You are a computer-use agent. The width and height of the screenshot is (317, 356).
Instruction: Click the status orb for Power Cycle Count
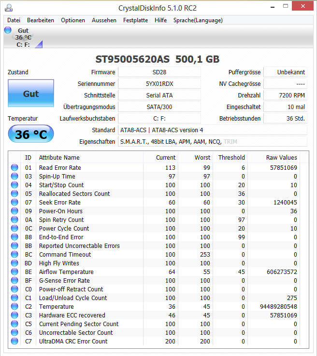pyautogui.click(x=14, y=228)
